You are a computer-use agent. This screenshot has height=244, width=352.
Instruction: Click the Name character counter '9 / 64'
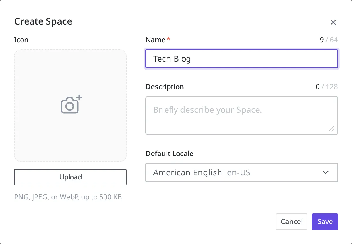pos(329,40)
